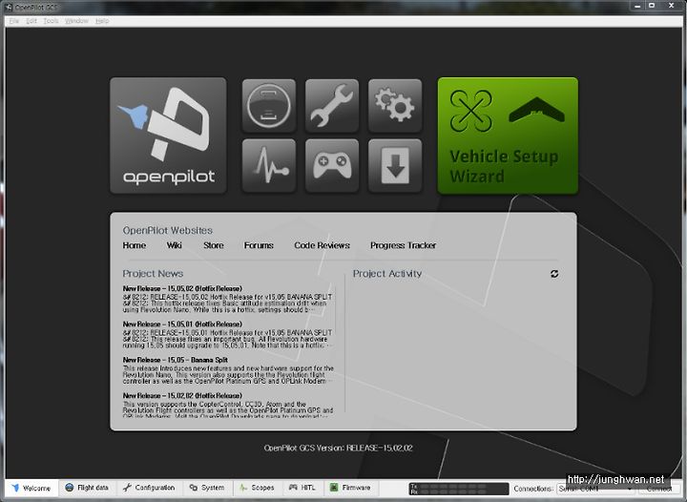
Task: Open the Scopes waveform icon
Action: coord(268,165)
